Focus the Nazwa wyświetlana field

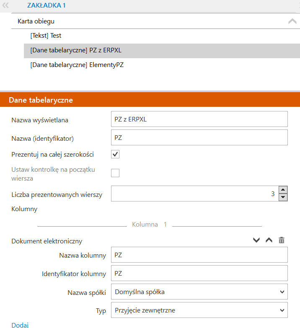click(x=199, y=119)
